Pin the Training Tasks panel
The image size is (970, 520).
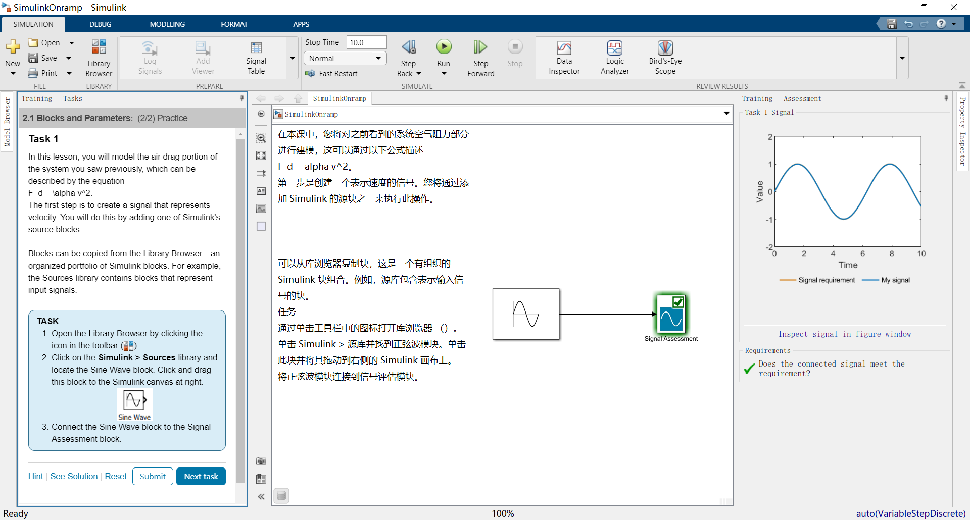[x=242, y=98]
